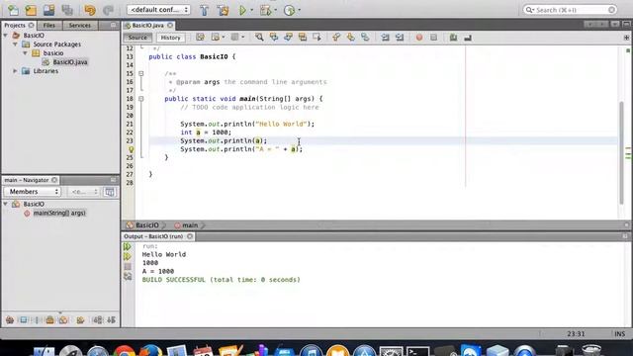Toggle the Navigator Javadoc window button
The image size is (633, 356).
click(x=110, y=192)
